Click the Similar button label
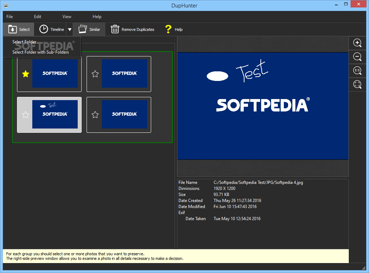Viewport: 369px width, 273px height. (95, 29)
